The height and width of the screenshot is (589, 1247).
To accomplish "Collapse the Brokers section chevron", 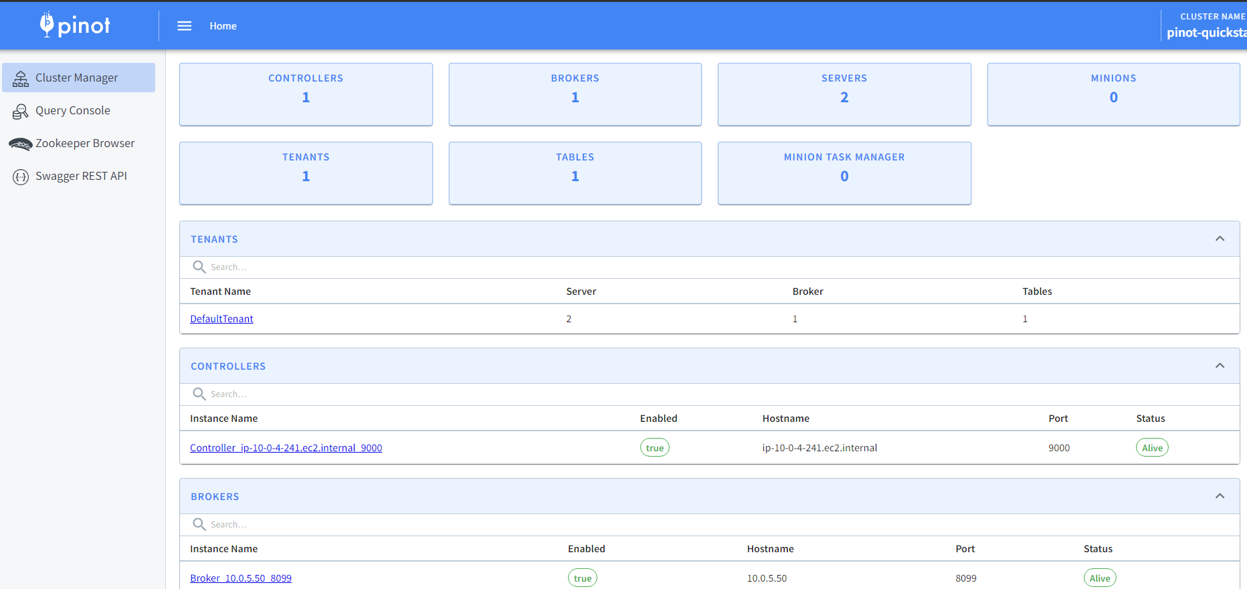I will point(1220,496).
